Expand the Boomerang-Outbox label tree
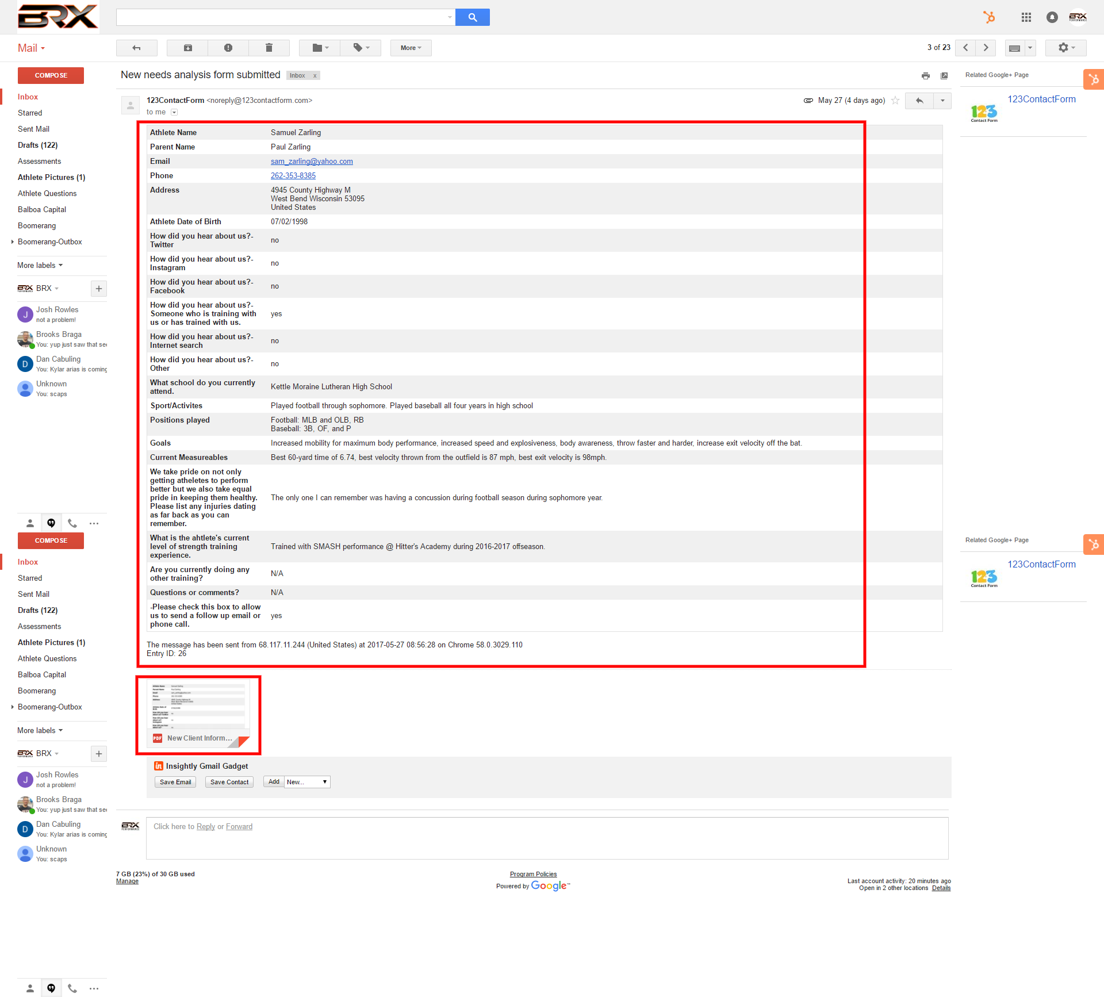This screenshot has height=997, width=1104. [x=13, y=242]
